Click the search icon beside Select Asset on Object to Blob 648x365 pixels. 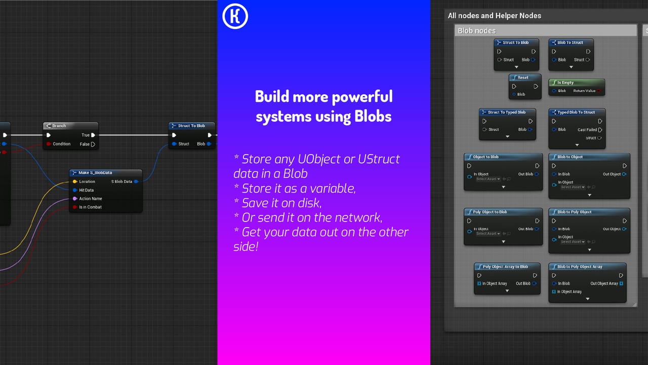(508, 179)
